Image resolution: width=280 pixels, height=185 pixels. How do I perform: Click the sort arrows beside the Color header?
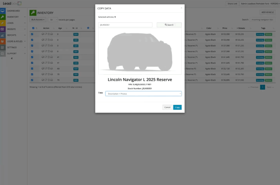[218, 28]
